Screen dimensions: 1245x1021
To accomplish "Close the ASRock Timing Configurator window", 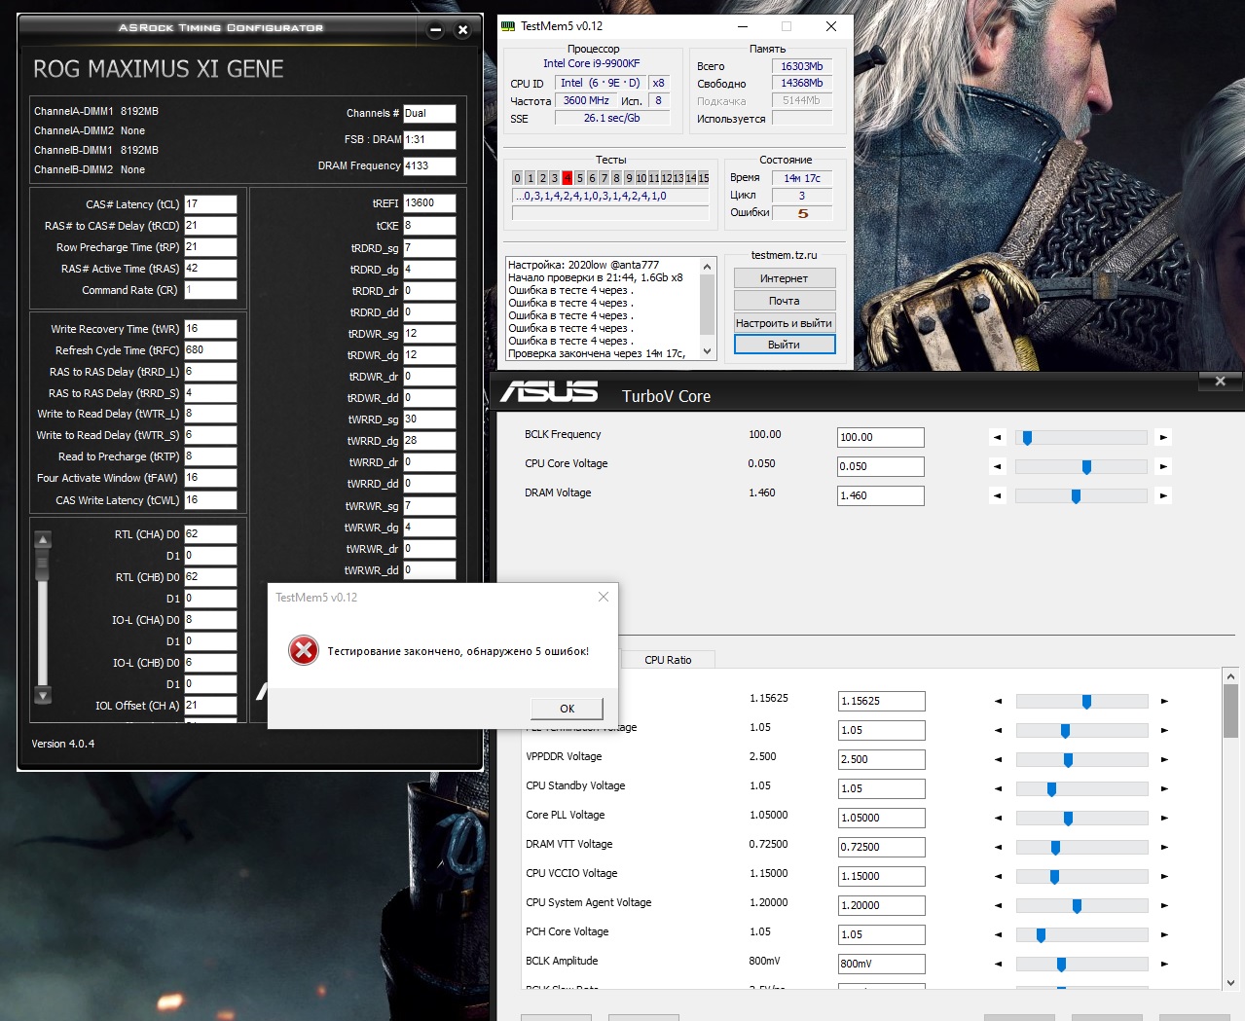I will [x=463, y=30].
